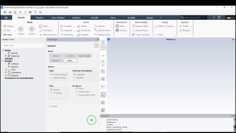Click Append zones icon
Viewport: 236px width, 133px height.
(x=96, y=26)
